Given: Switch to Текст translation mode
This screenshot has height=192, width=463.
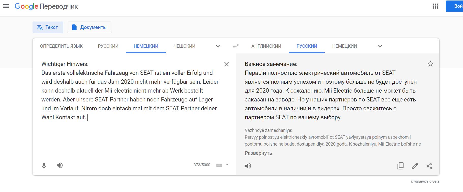Looking at the screenshot, I should 48,27.
